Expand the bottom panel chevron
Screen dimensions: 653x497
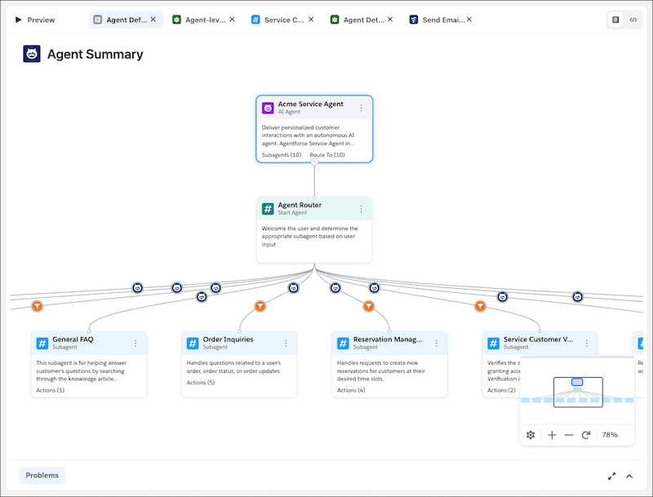pyautogui.click(x=629, y=476)
